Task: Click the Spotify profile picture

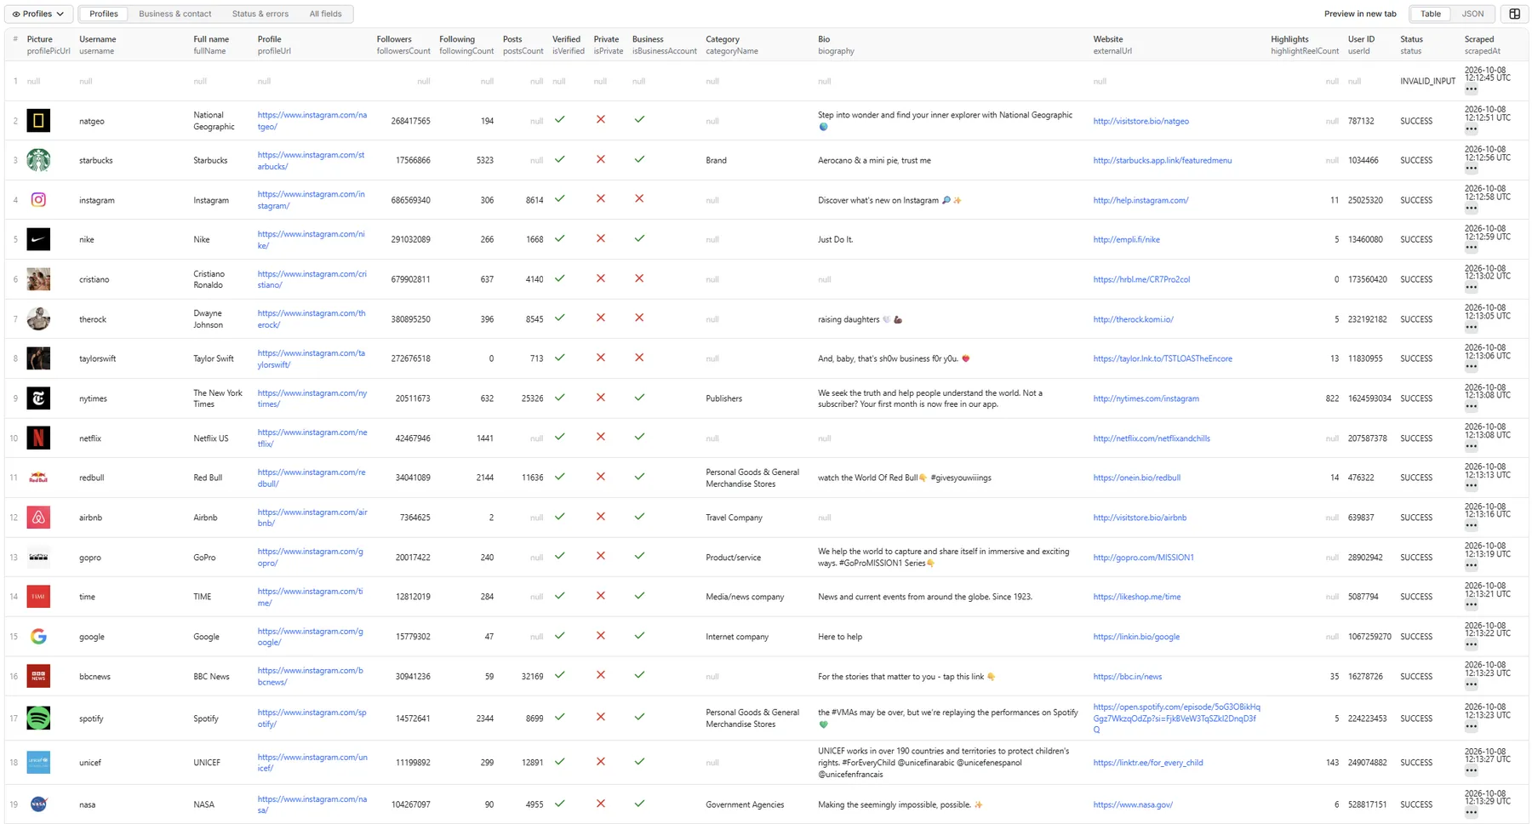Action: point(38,718)
